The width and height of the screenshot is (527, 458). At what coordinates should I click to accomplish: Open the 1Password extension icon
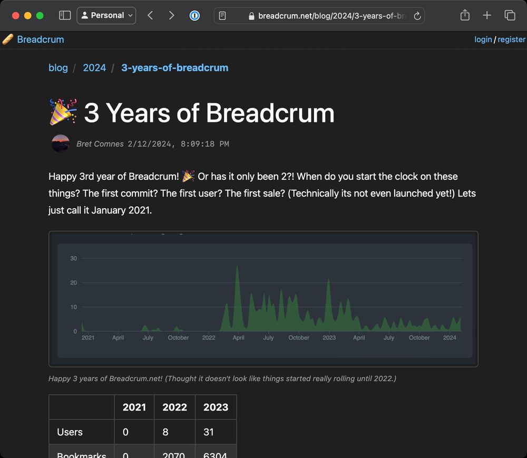point(194,15)
